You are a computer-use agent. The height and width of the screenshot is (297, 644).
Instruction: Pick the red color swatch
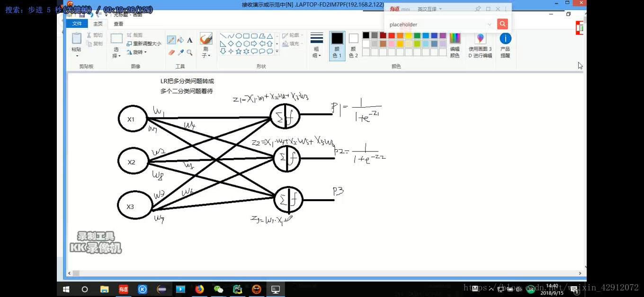click(x=392, y=35)
